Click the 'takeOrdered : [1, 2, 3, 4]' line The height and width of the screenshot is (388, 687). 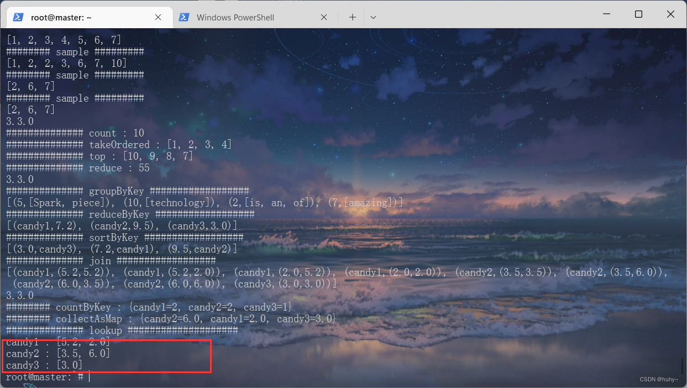(x=119, y=145)
